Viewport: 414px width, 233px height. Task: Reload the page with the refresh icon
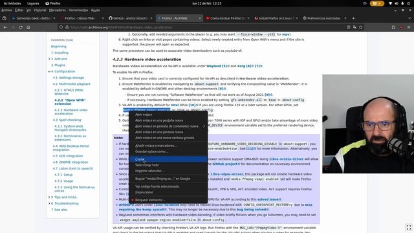pyautogui.click(x=21, y=27)
